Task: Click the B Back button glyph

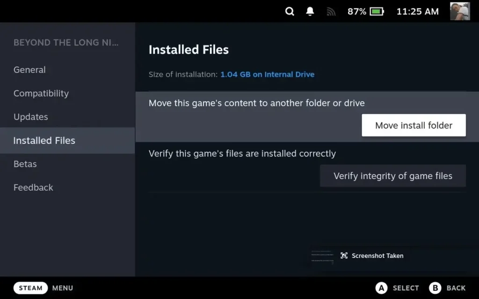Action: point(435,288)
